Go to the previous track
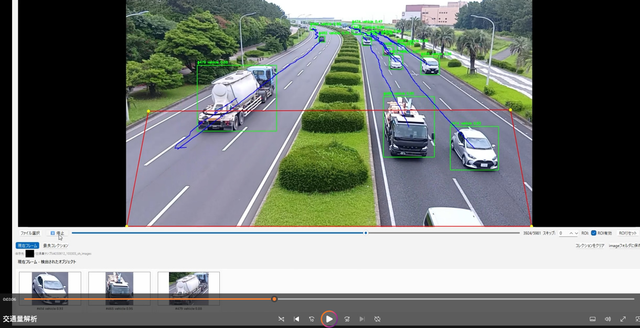This screenshot has height=328, width=640. coord(296,319)
